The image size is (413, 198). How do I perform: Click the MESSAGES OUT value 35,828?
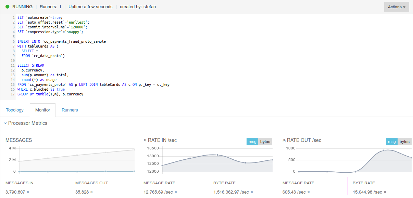tap(82, 192)
